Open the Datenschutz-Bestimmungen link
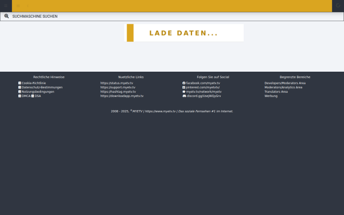 click(x=42, y=87)
